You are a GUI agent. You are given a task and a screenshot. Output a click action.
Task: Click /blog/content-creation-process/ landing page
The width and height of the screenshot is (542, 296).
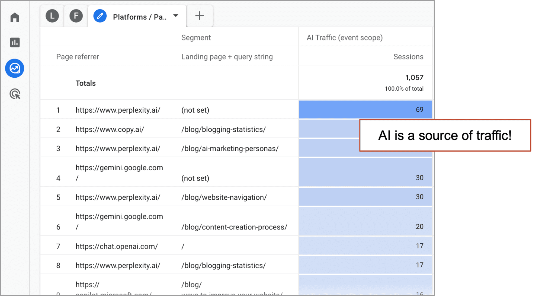click(234, 227)
